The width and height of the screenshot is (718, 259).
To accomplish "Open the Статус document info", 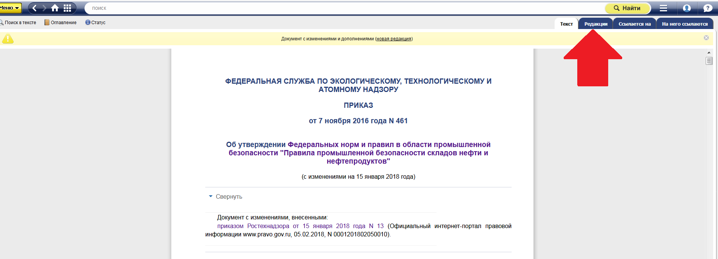I will [95, 23].
